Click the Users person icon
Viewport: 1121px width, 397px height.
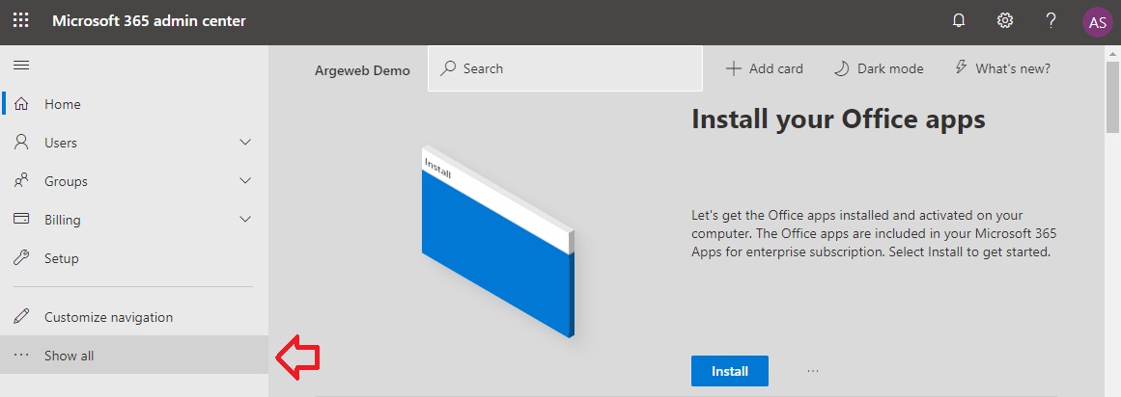click(x=21, y=142)
